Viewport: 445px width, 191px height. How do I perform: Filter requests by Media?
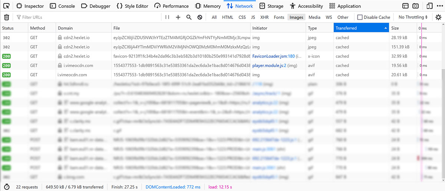coord(314,17)
